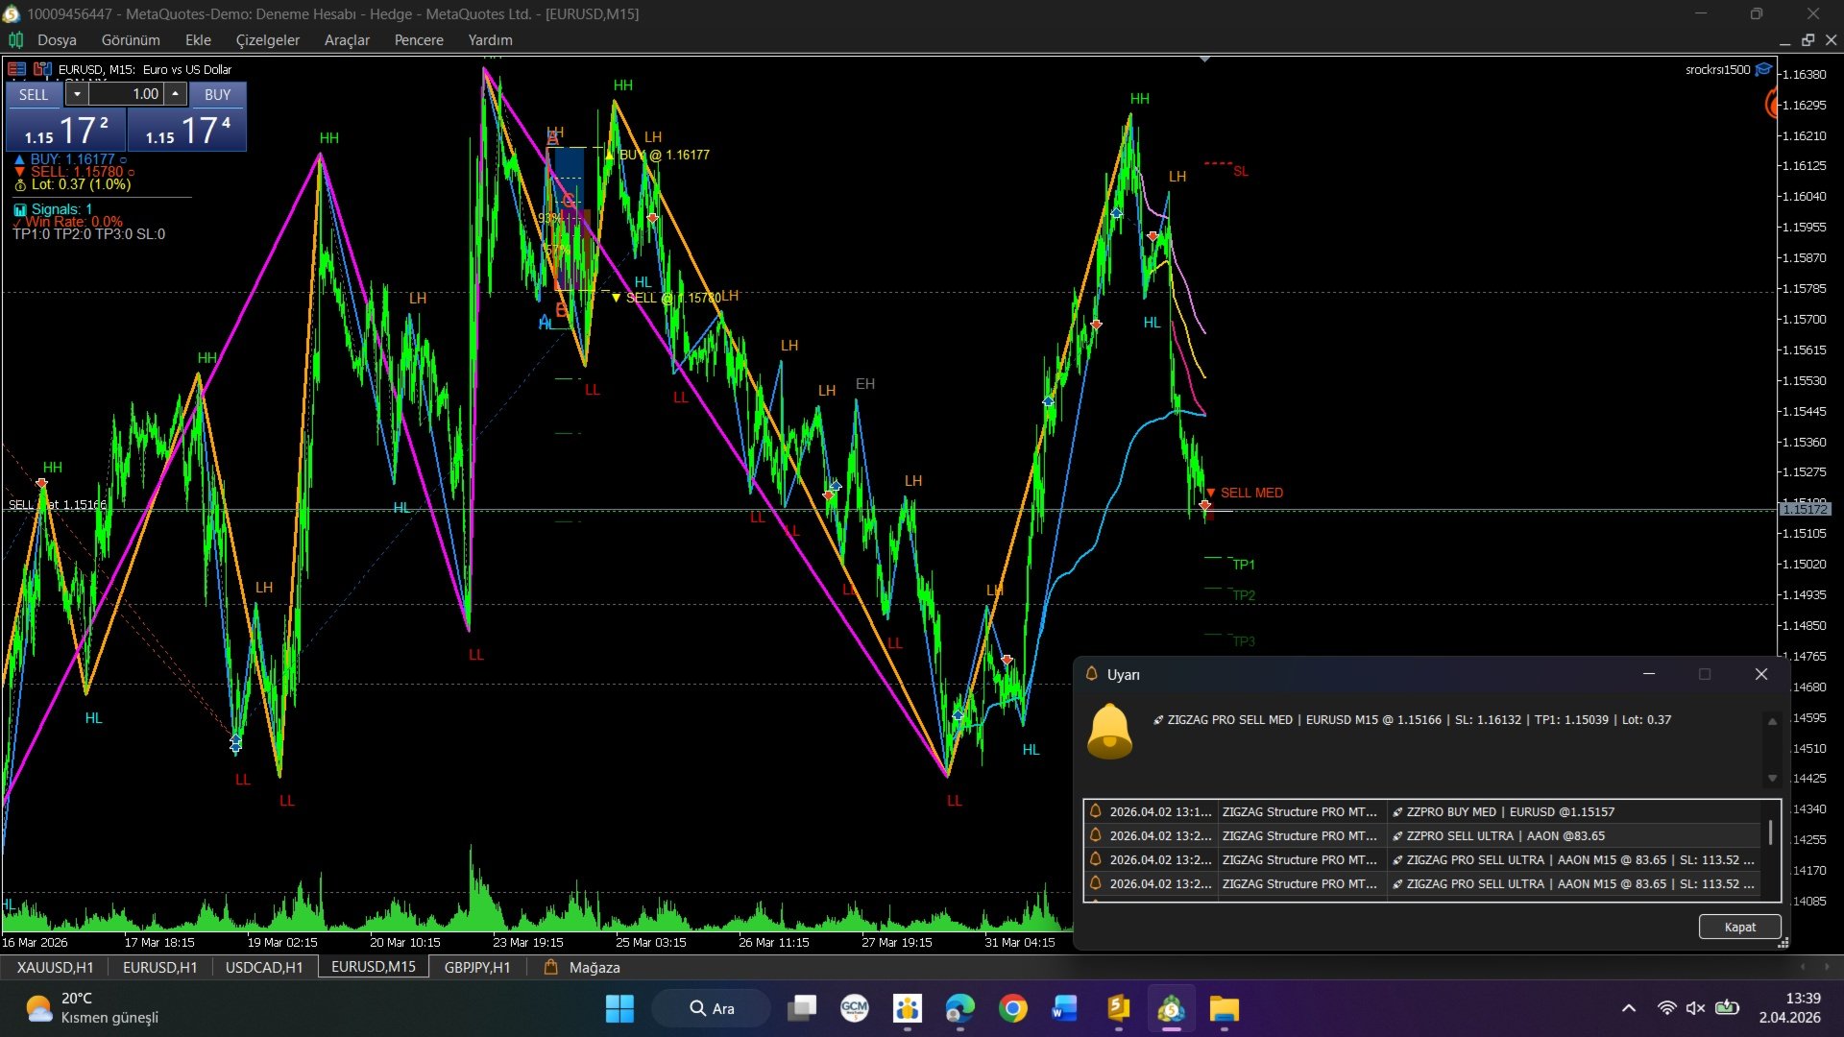Click the bell icon in Uyarı dialog
The width and height of the screenshot is (1844, 1037).
click(x=1109, y=731)
